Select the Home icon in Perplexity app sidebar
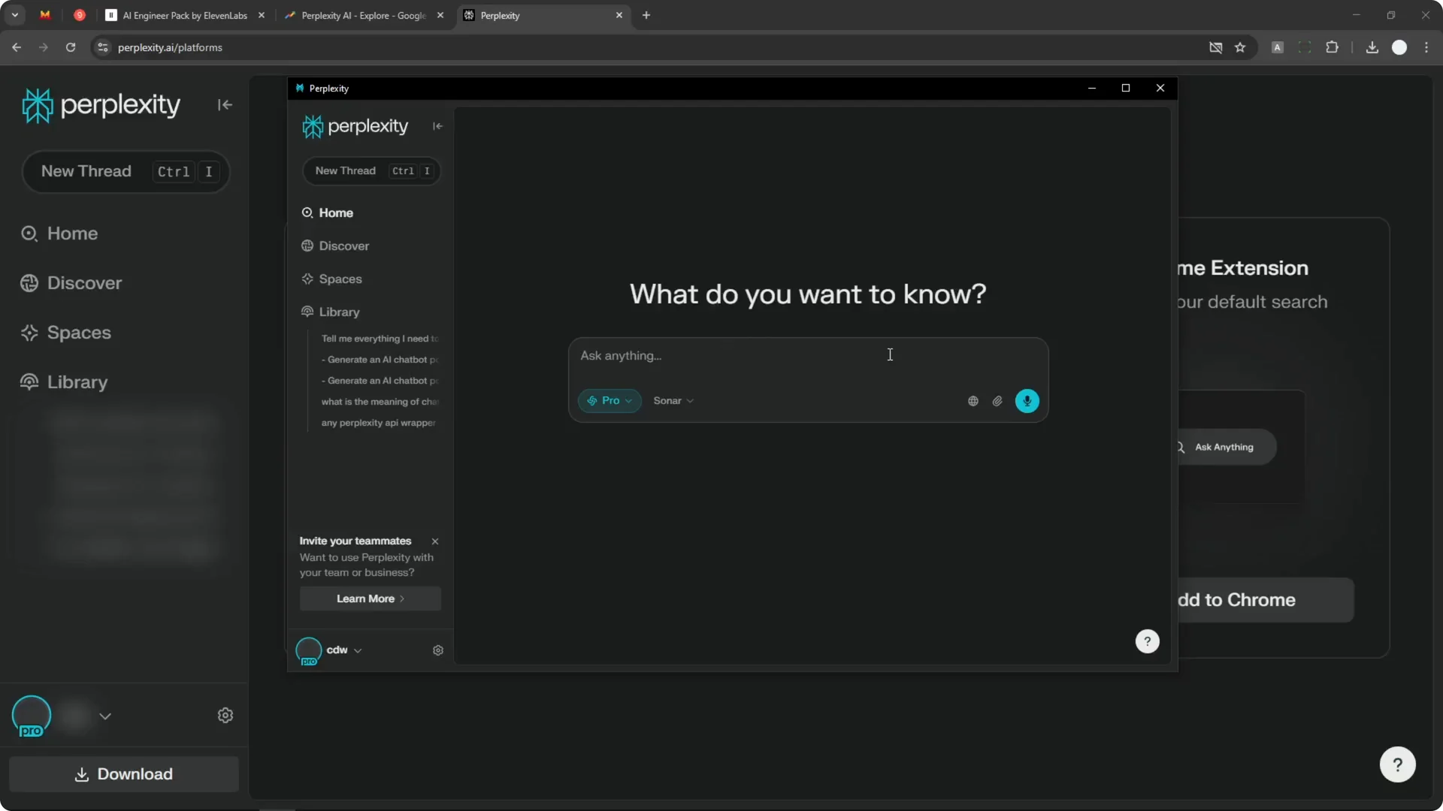 pos(307,213)
